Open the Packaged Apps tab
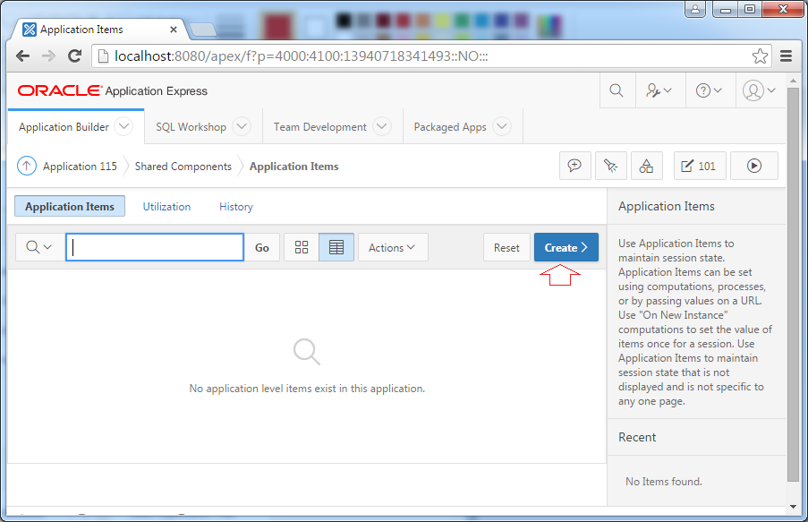Viewport: 808px width, 522px height. (x=450, y=127)
